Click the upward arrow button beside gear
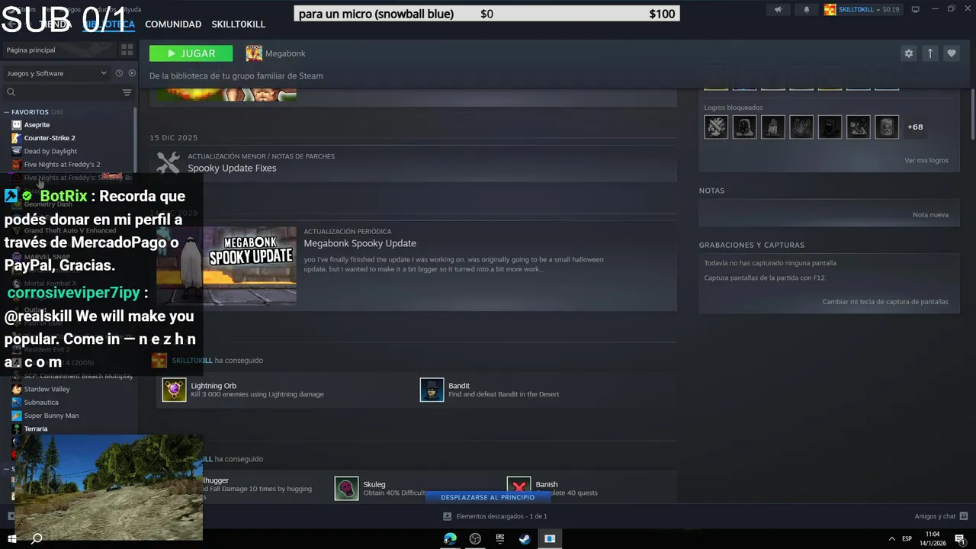Screen dimensions: 976x549 click(929, 53)
